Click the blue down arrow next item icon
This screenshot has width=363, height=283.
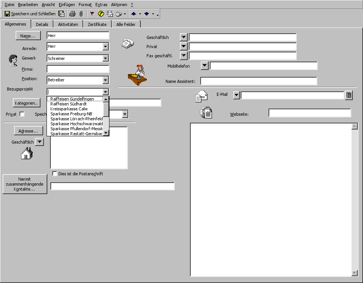146,14
